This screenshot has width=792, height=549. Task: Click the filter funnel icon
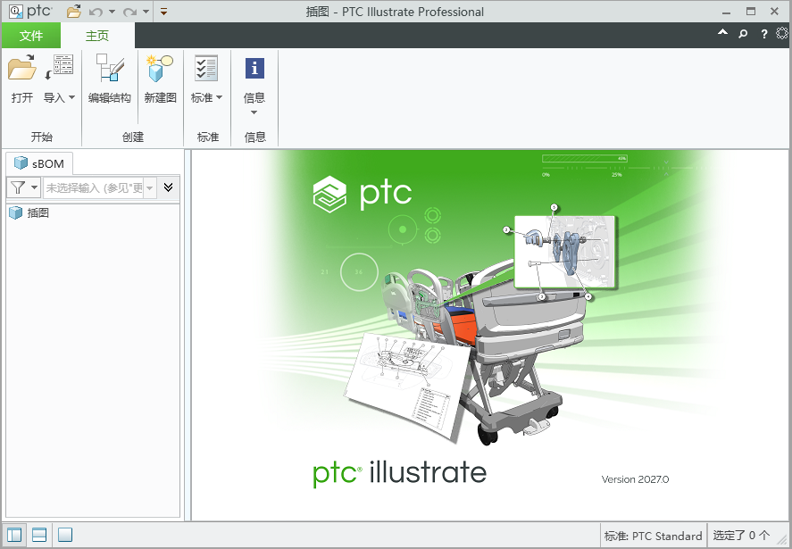18,187
